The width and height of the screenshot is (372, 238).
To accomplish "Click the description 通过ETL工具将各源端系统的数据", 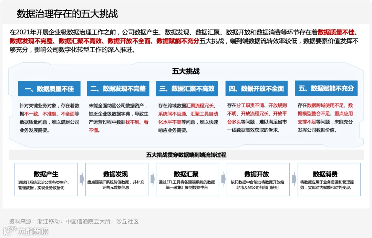I will coord(187,185).
